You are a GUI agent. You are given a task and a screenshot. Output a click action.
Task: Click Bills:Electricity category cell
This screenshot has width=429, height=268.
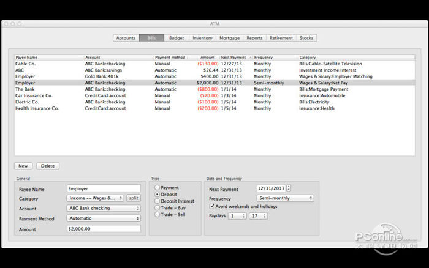click(314, 102)
